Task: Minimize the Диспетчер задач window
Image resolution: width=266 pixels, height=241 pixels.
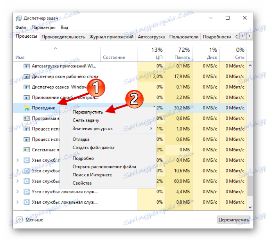Action: coord(211,18)
